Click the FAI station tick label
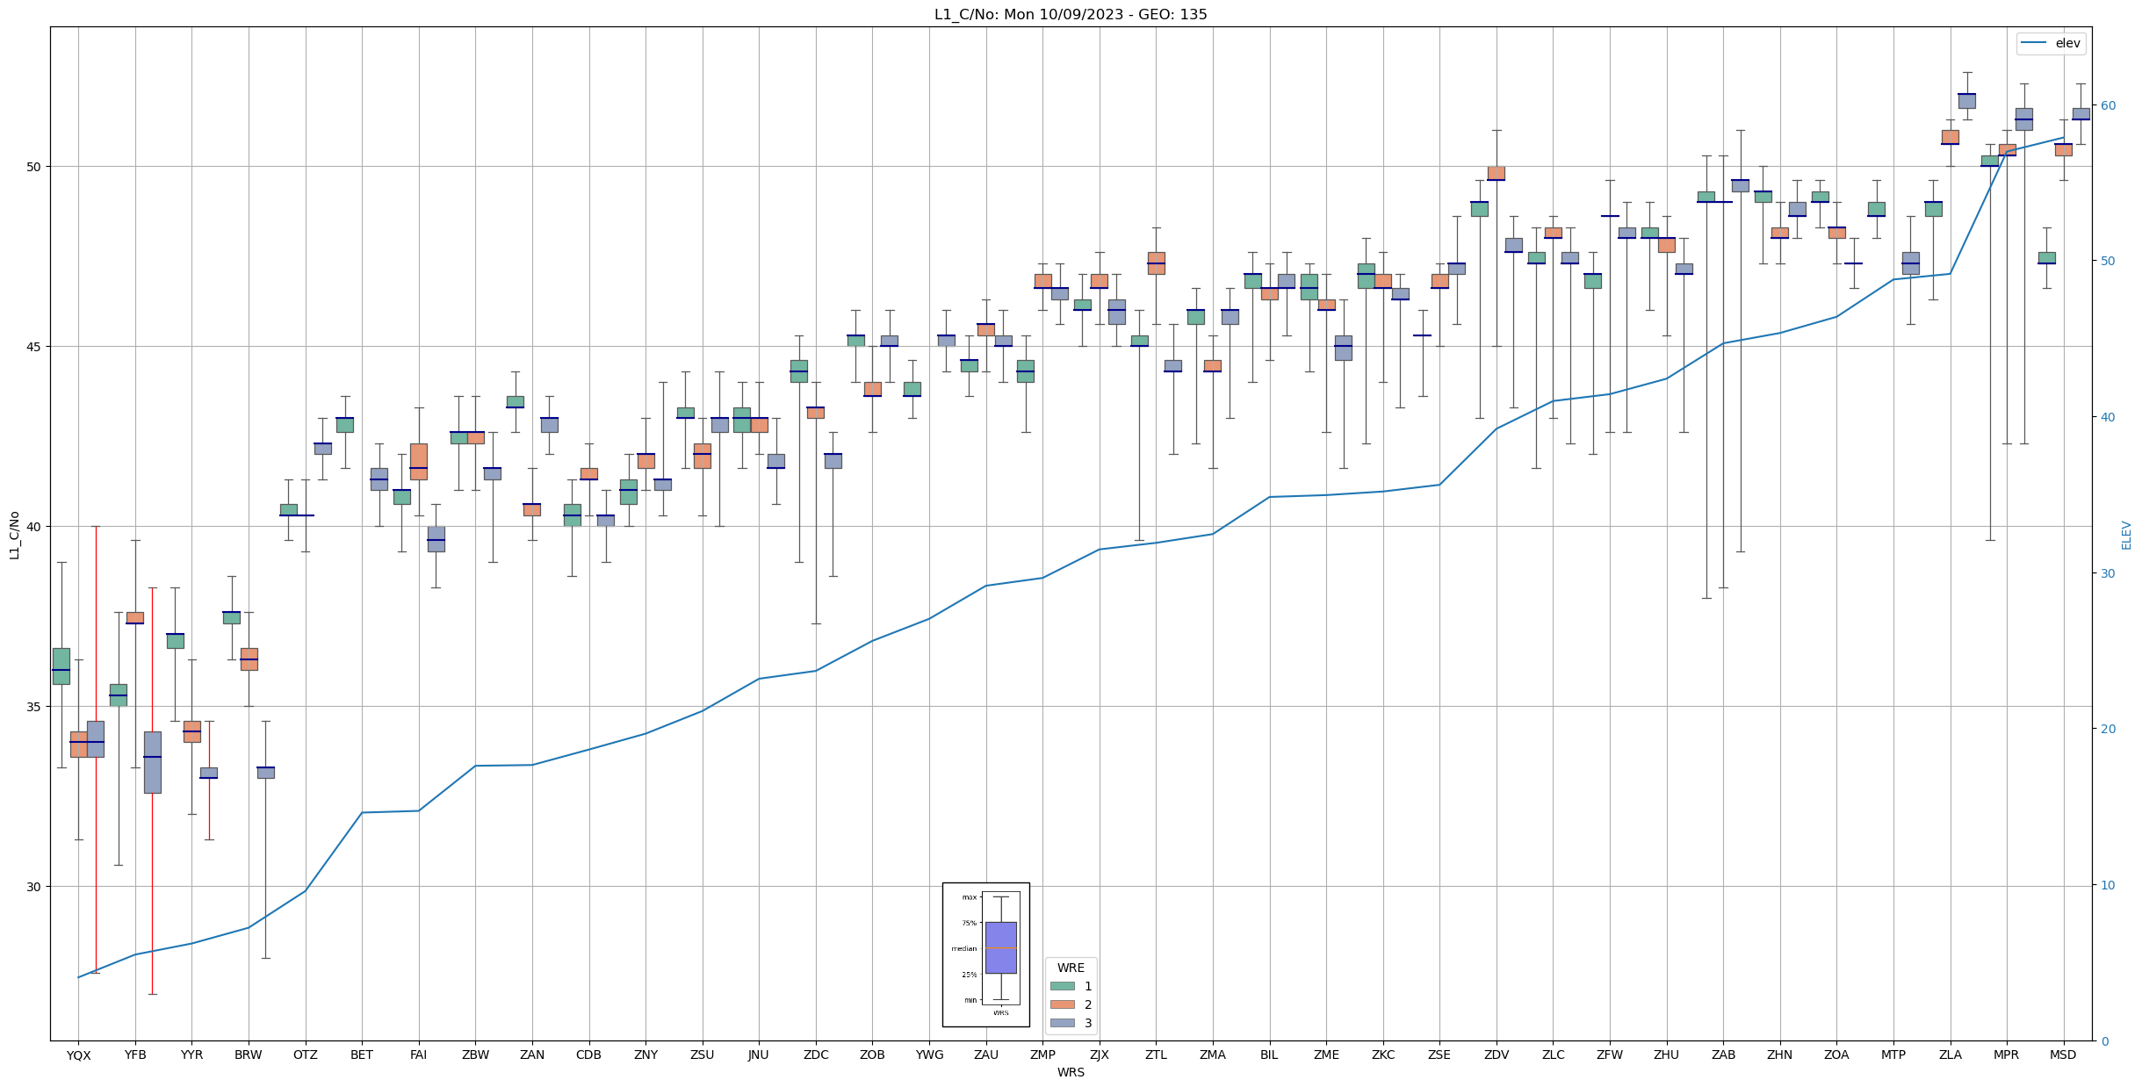This screenshot has width=2142, height=1087. click(x=418, y=1055)
